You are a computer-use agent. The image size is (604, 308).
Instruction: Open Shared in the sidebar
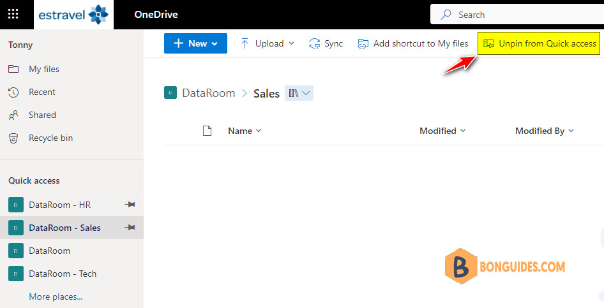click(72, 115)
